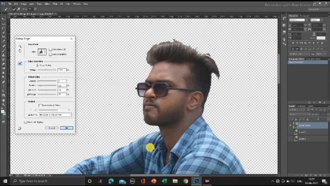This screenshot has width=330, height=186.
Task: Select Refine Radius tool in Refine Edge dialog
Action: point(20,63)
